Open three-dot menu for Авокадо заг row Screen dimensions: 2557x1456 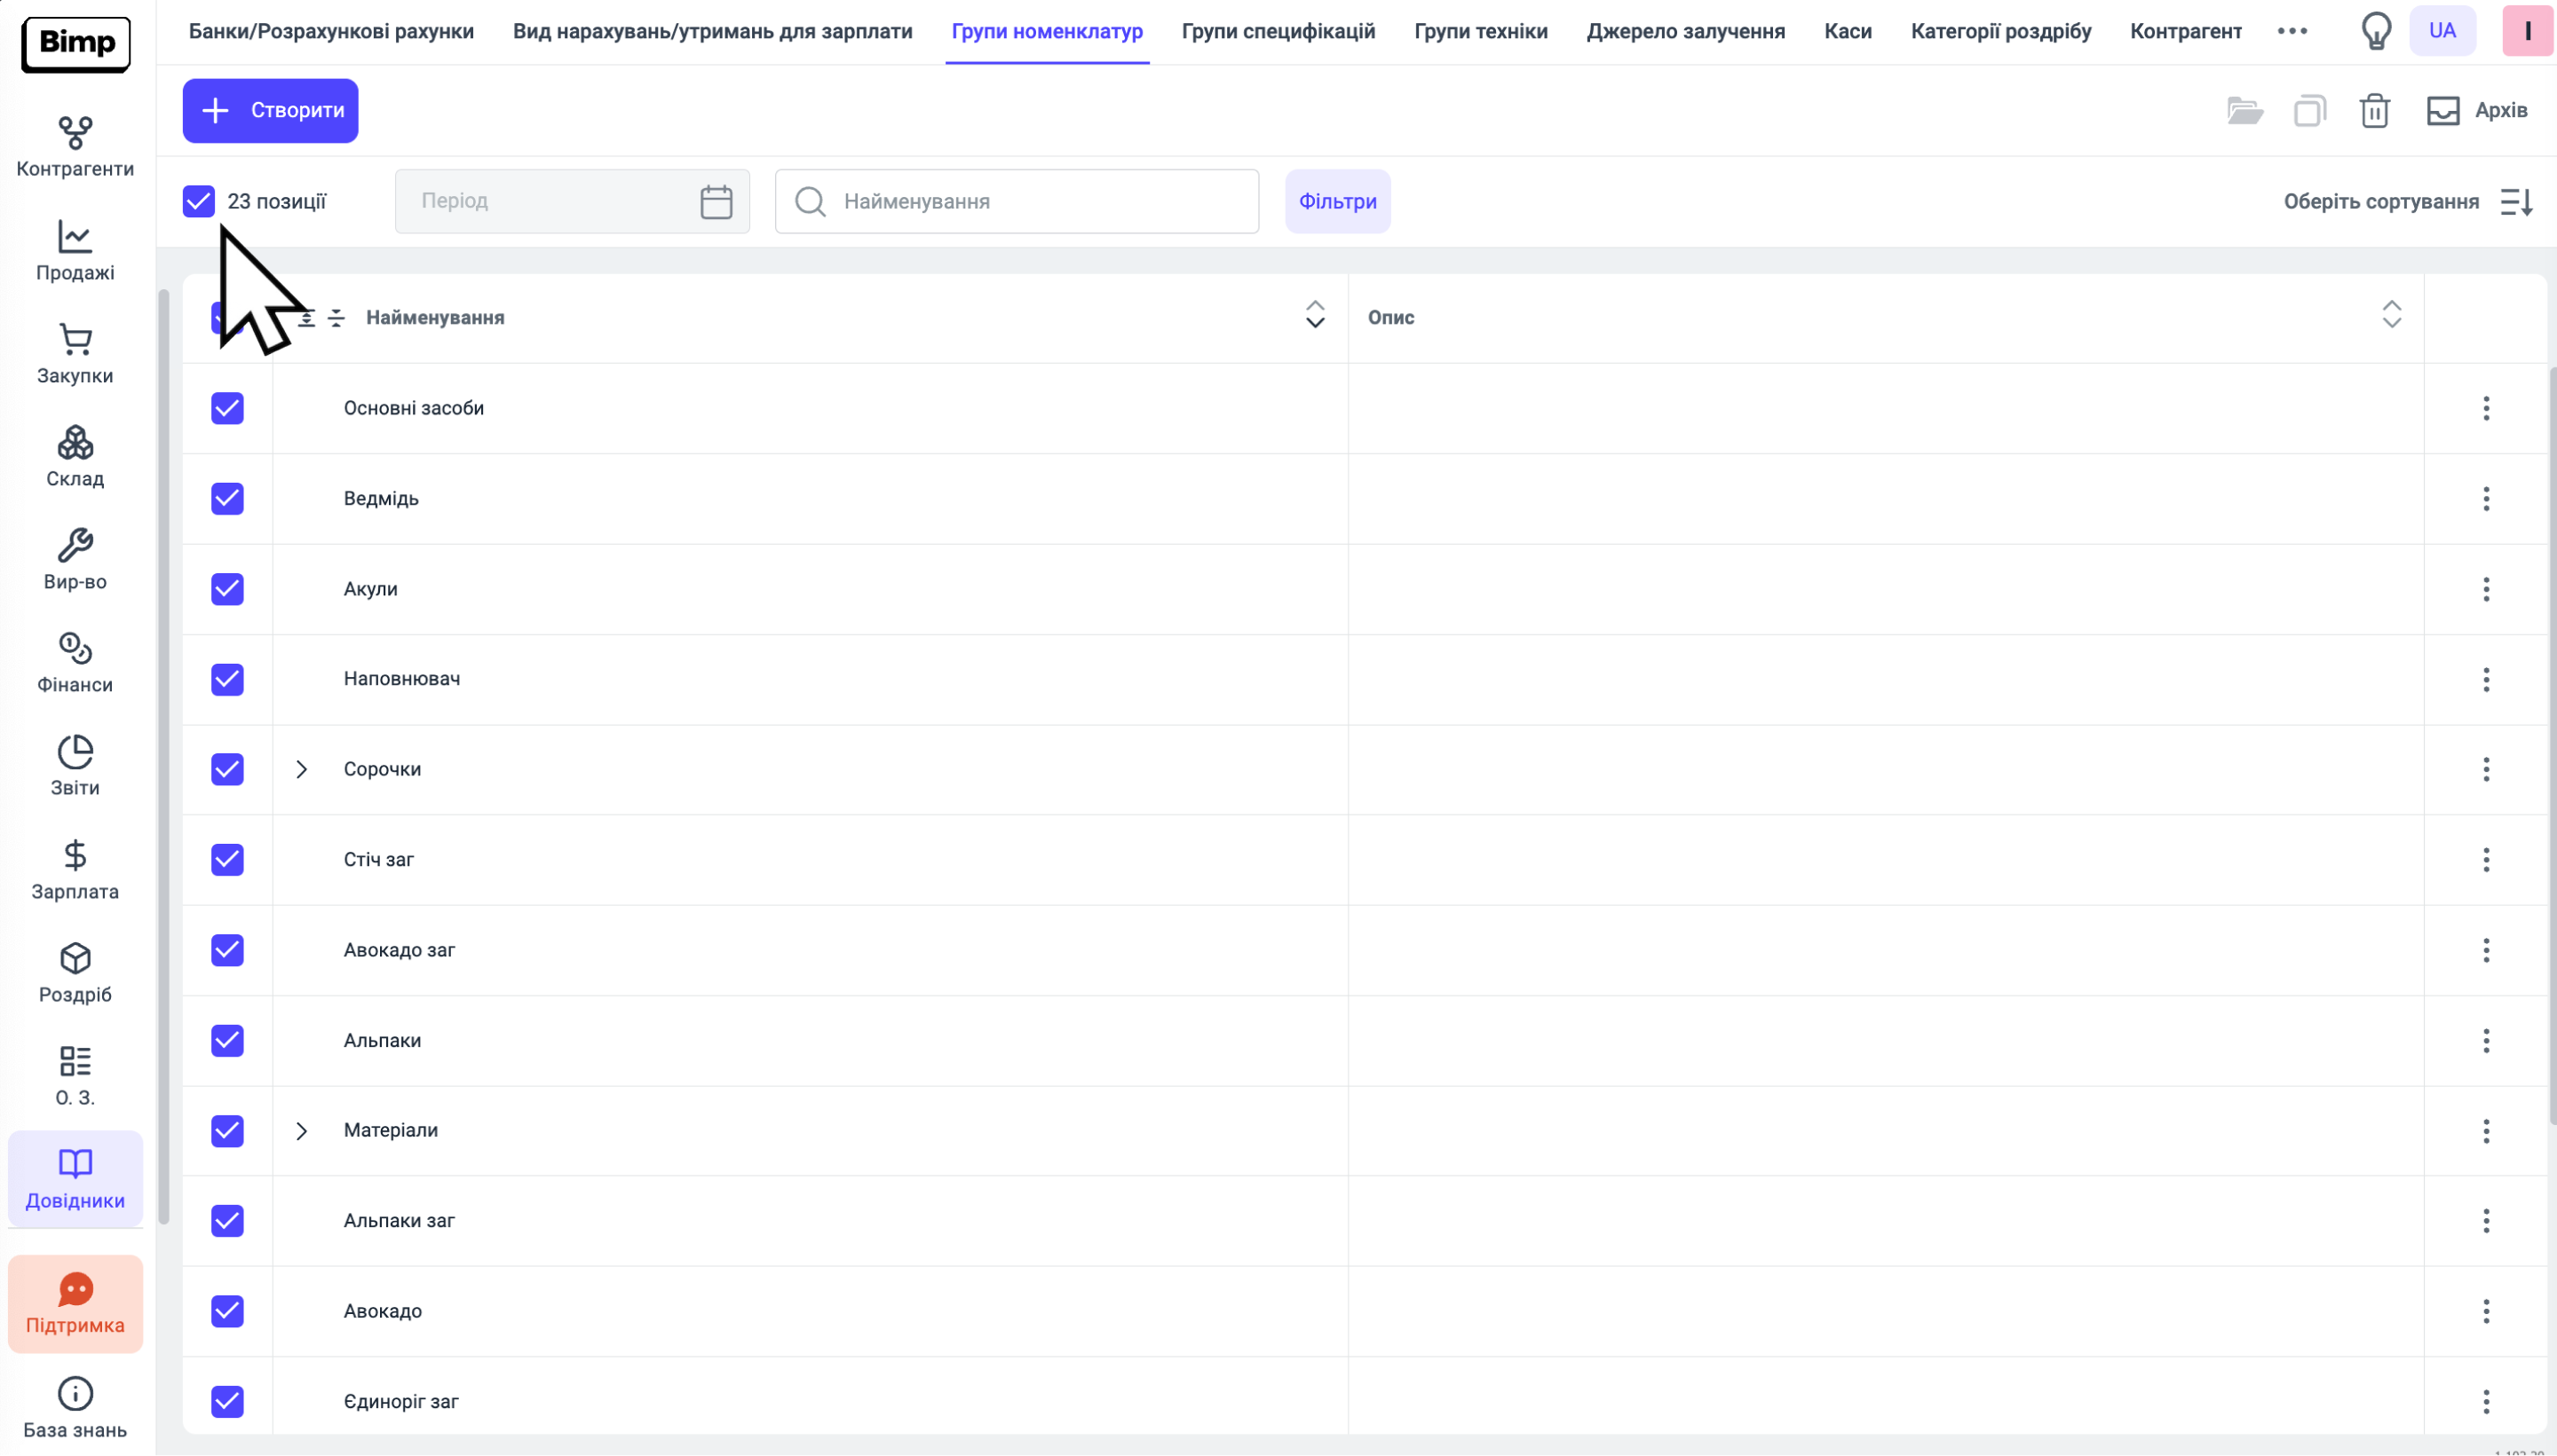[2486, 950]
